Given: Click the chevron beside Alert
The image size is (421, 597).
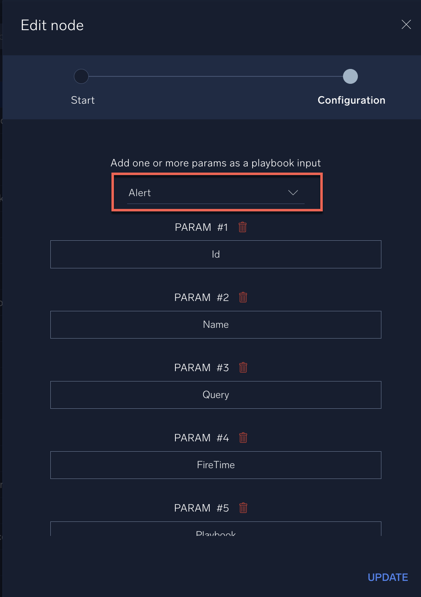Looking at the screenshot, I should [x=293, y=192].
